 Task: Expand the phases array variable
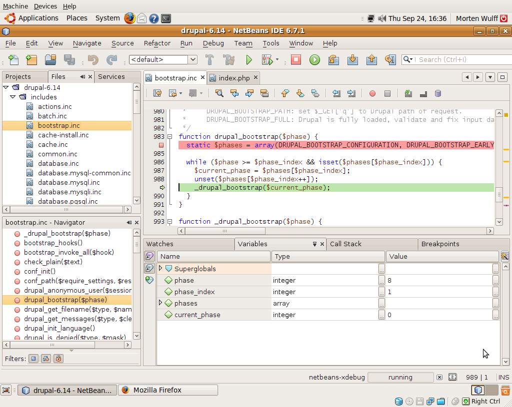click(x=160, y=303)
